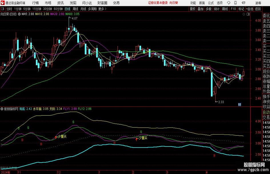270x174 pixels.
Task: Click the 多股 toolbar button
Action: [209, 9]
